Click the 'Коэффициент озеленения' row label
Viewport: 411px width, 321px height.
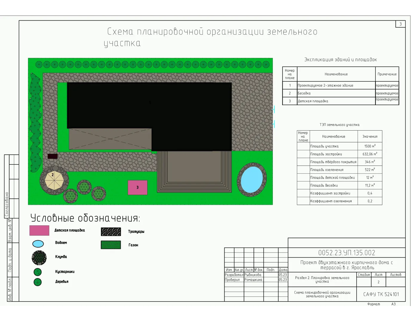coord(331,201)
